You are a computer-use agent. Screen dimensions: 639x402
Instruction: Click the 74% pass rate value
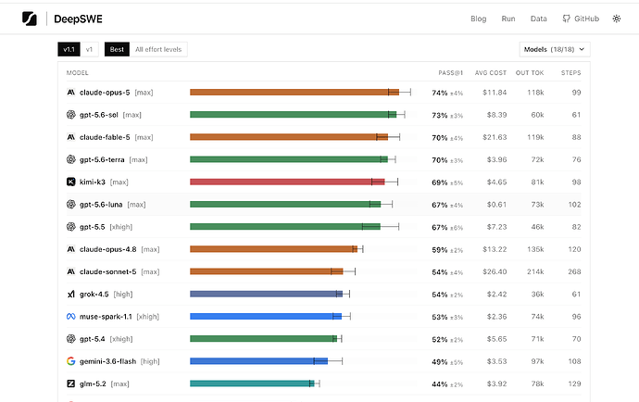pyautogui.click(x=440, y=93)
